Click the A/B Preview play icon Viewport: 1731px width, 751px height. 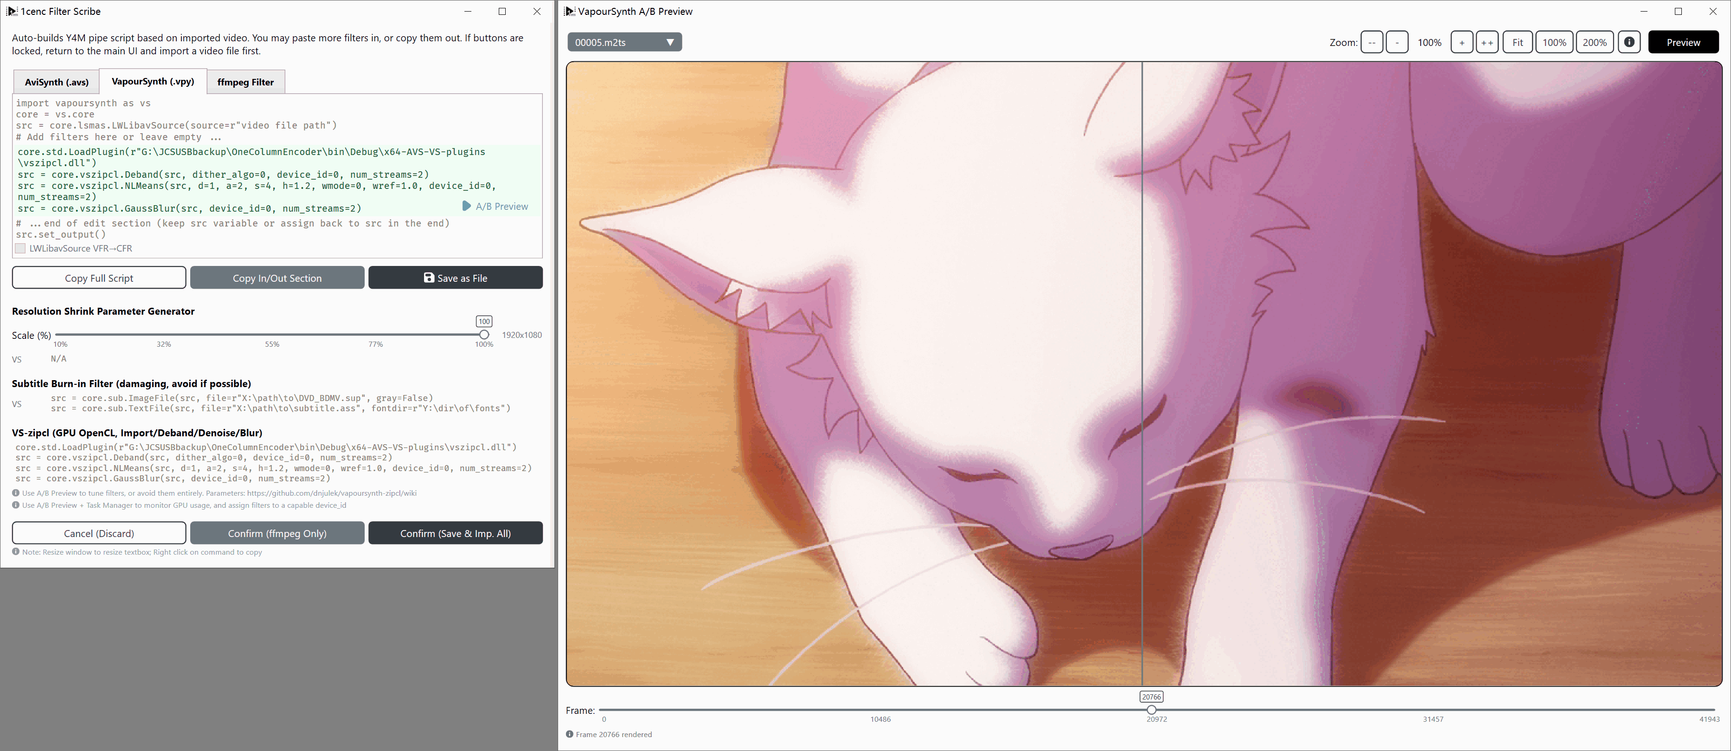pyautogui.click(x=466, y=206)
